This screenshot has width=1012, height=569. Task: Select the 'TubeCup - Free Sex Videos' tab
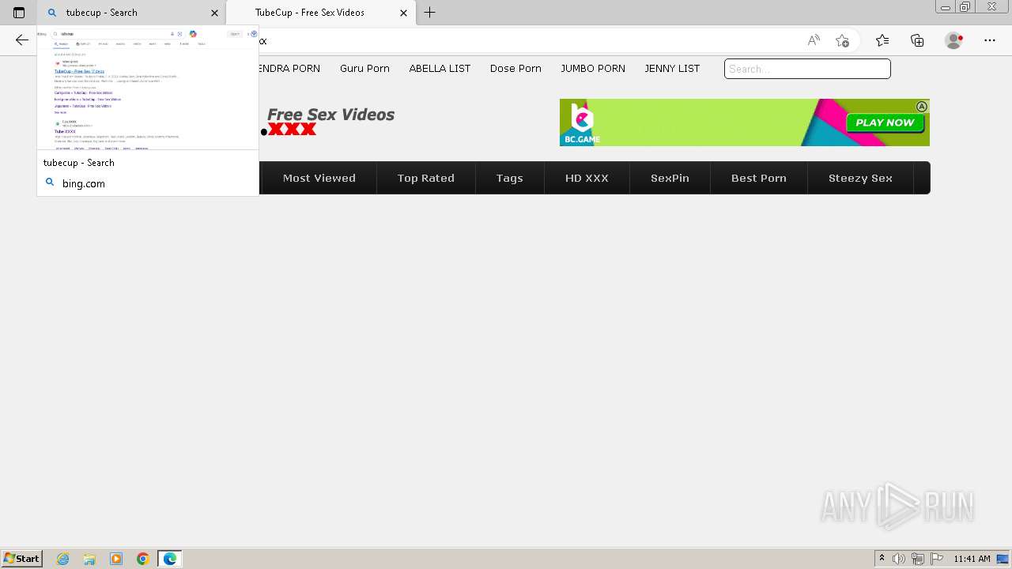pos(320,13)
